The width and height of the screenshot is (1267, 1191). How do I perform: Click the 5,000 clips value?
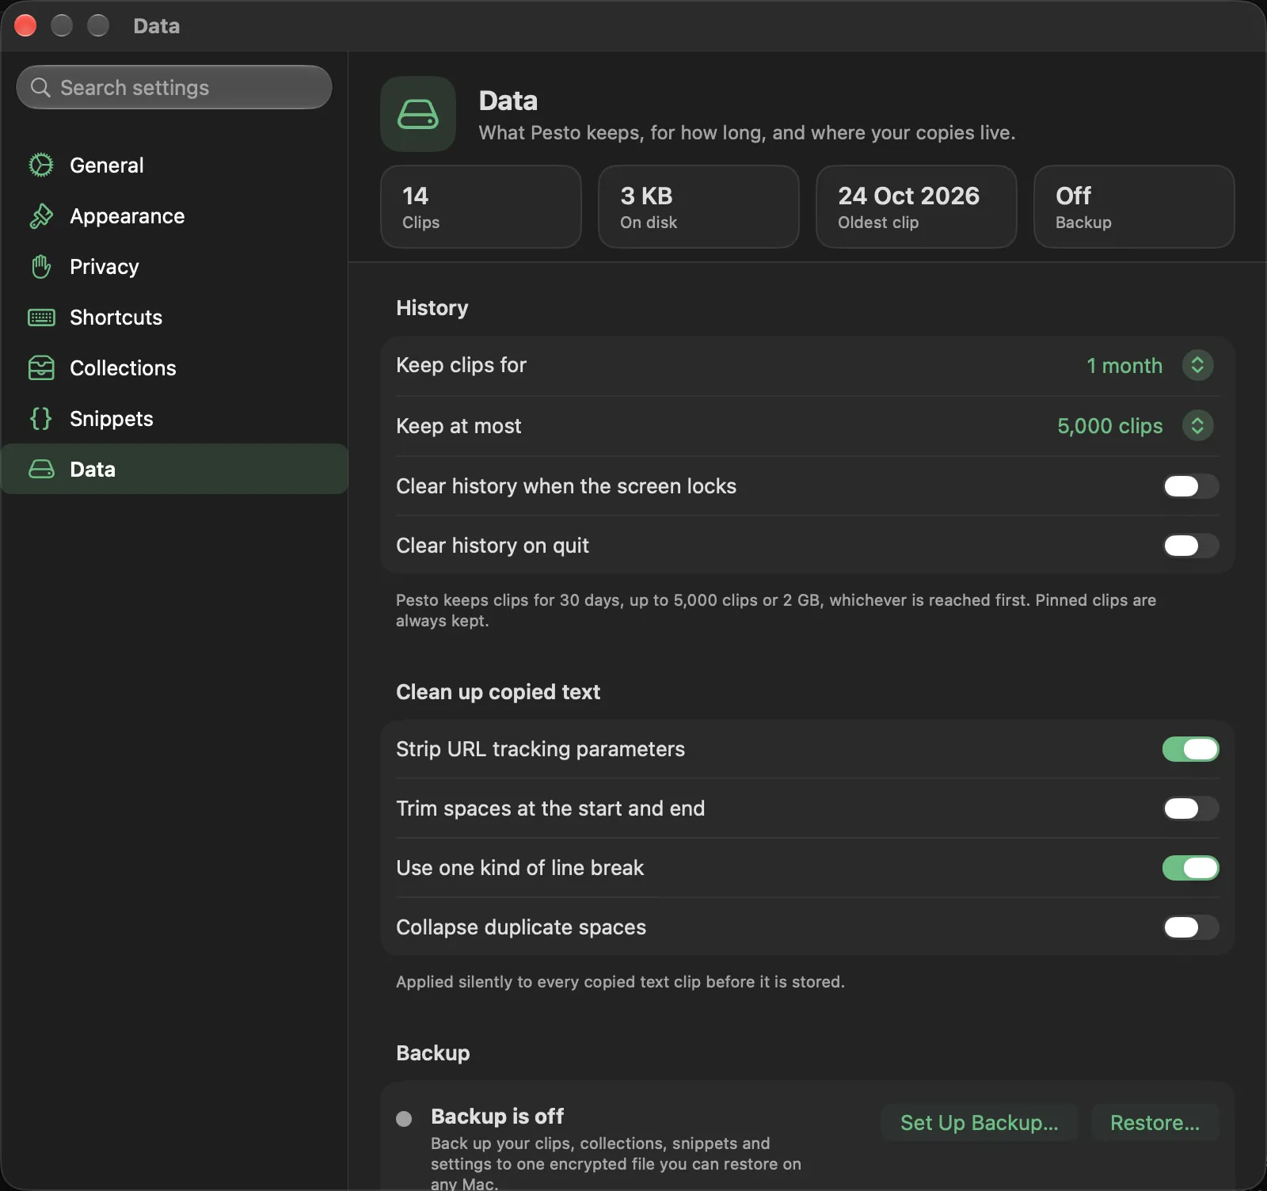[1110, 426]
